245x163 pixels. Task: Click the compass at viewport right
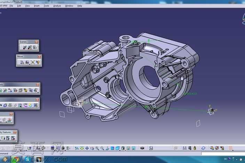tap(244, 19)
